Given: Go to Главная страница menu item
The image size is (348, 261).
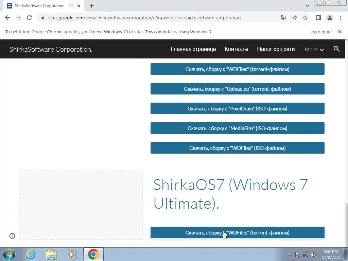Looking at the screenshot, I should tap(193, 49).
